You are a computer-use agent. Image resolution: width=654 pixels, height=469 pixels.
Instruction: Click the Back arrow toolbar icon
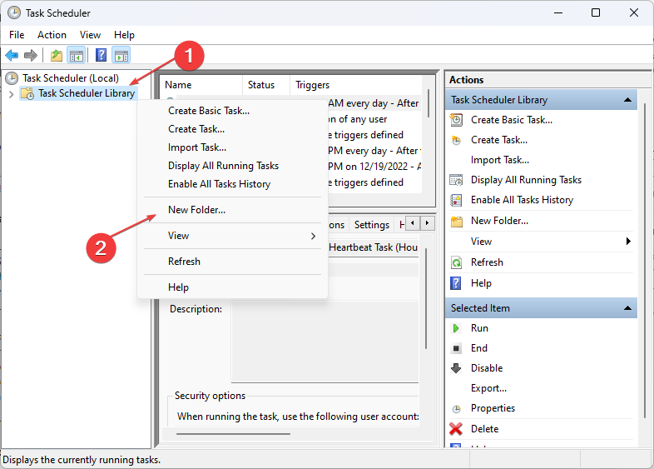point(12,55)
